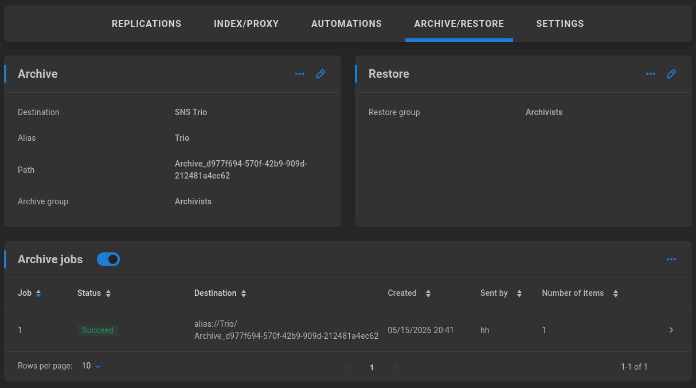The height and width of the screenshot is (388, 696).
Task: Click the Number of items header label
Action: click(x=573, y=293)
